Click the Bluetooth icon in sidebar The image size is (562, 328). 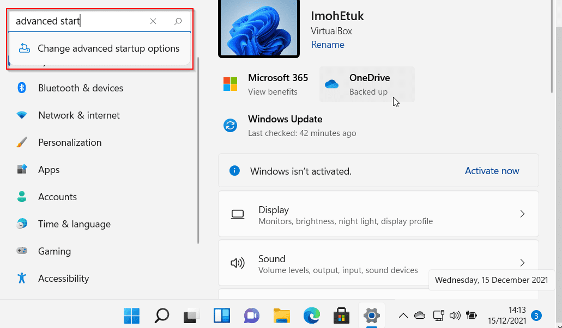pyautogui.click(x=22, y=88)
